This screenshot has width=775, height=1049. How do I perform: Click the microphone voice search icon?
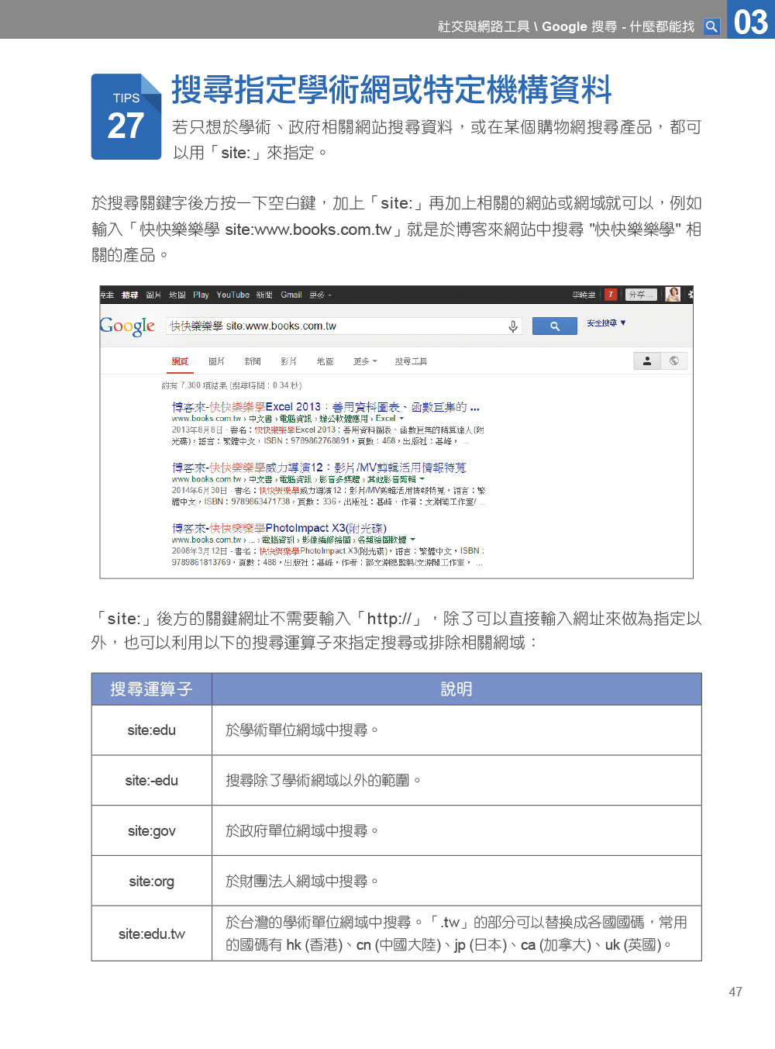(513, 326)
